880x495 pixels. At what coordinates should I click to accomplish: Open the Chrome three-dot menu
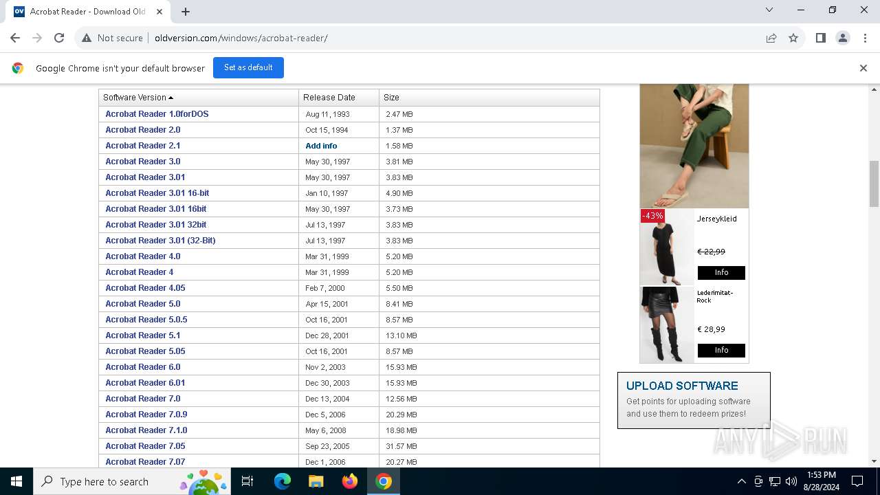pyautogui.click(x=864, y=38)
